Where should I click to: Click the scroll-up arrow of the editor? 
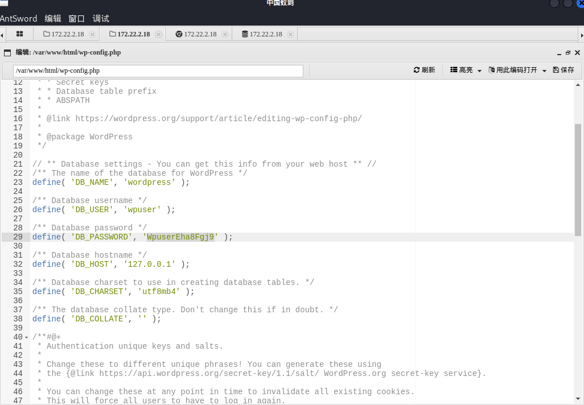578,85
